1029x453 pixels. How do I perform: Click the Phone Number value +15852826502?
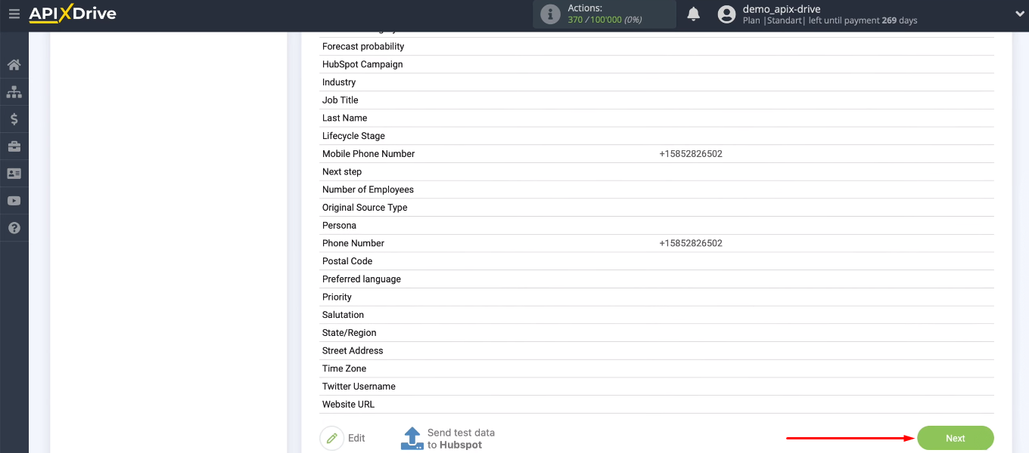691,243
